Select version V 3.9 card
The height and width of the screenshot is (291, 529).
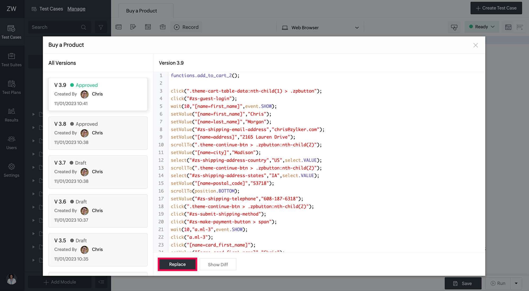point(98,94)
